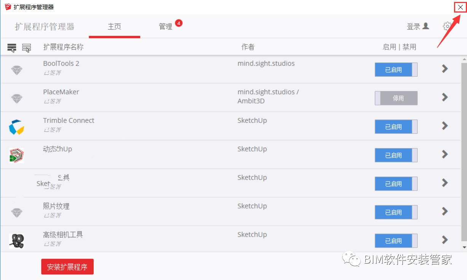Expand the Trimble Connect details chevron
Viewport: 467px width, 280px height.
pos(445,126)
